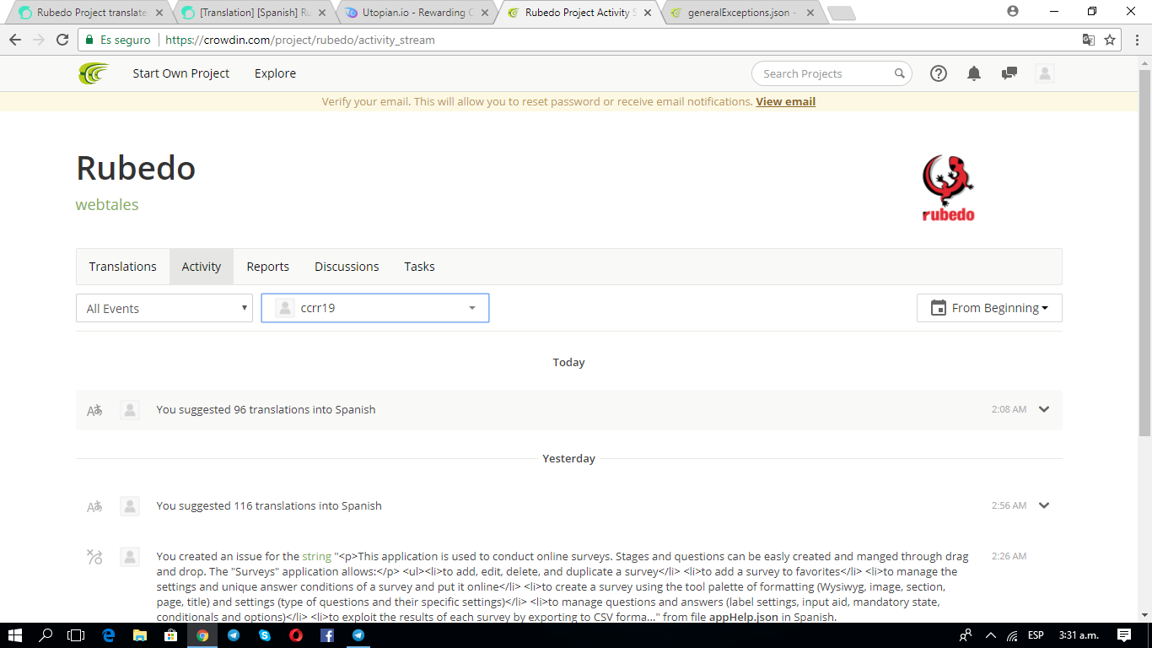The width and height of the screenshot is (1152, 648).
Task: Select the Activity tab
Action: coord(202,267)
